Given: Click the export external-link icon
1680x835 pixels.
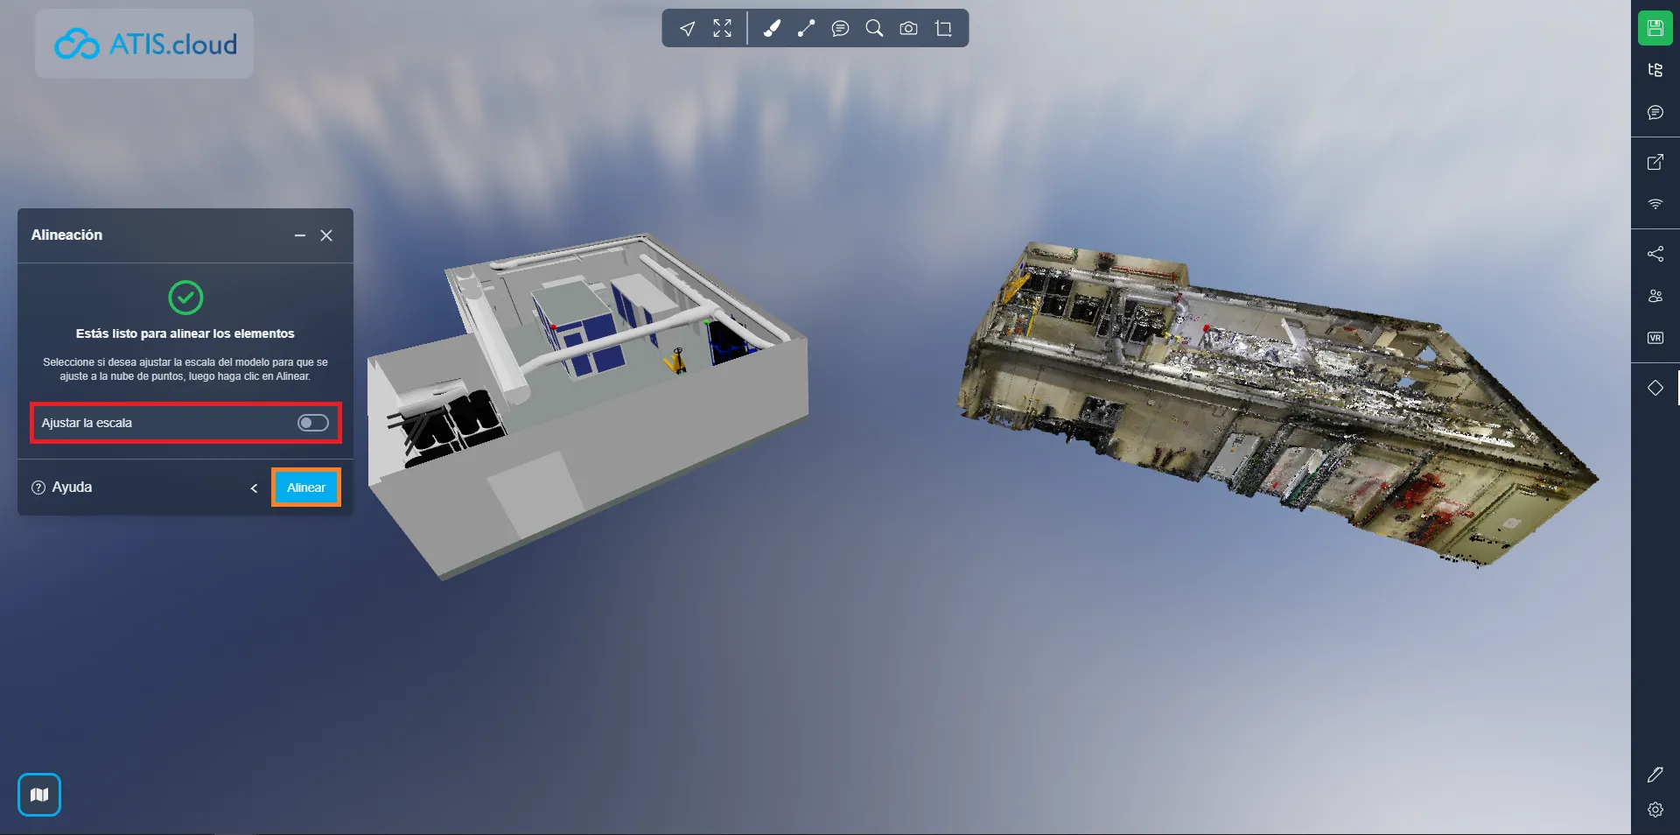Looking at the screenshot, I should (1655, 162).
